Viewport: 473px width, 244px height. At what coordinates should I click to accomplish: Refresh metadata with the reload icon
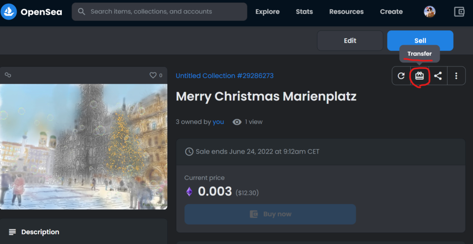click(x=401, y=76)
